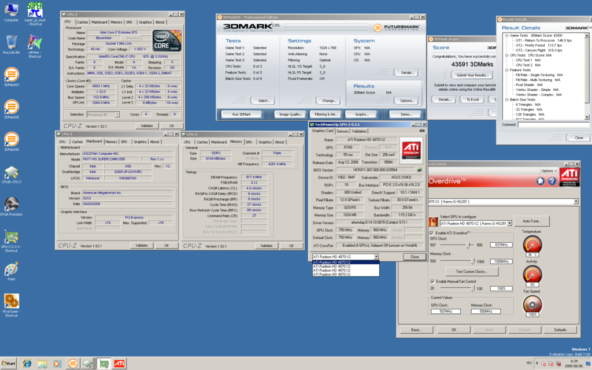The width and height of the screenshot is (592, 370).
Task: Collapse the Feature Tests tree node
Action: pos(506,70)
